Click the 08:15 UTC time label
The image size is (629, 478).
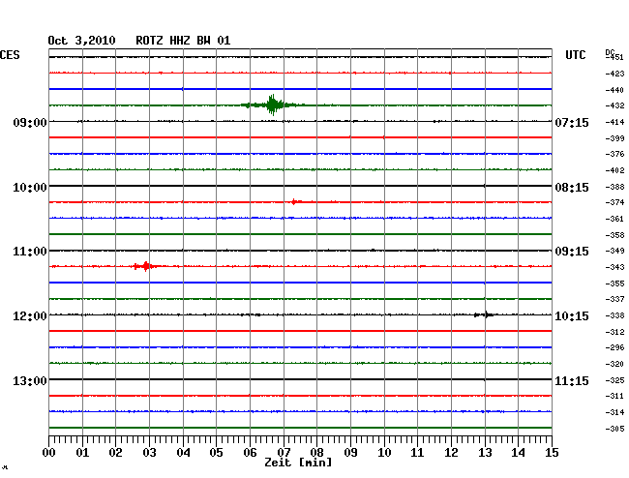pos(572,188)
